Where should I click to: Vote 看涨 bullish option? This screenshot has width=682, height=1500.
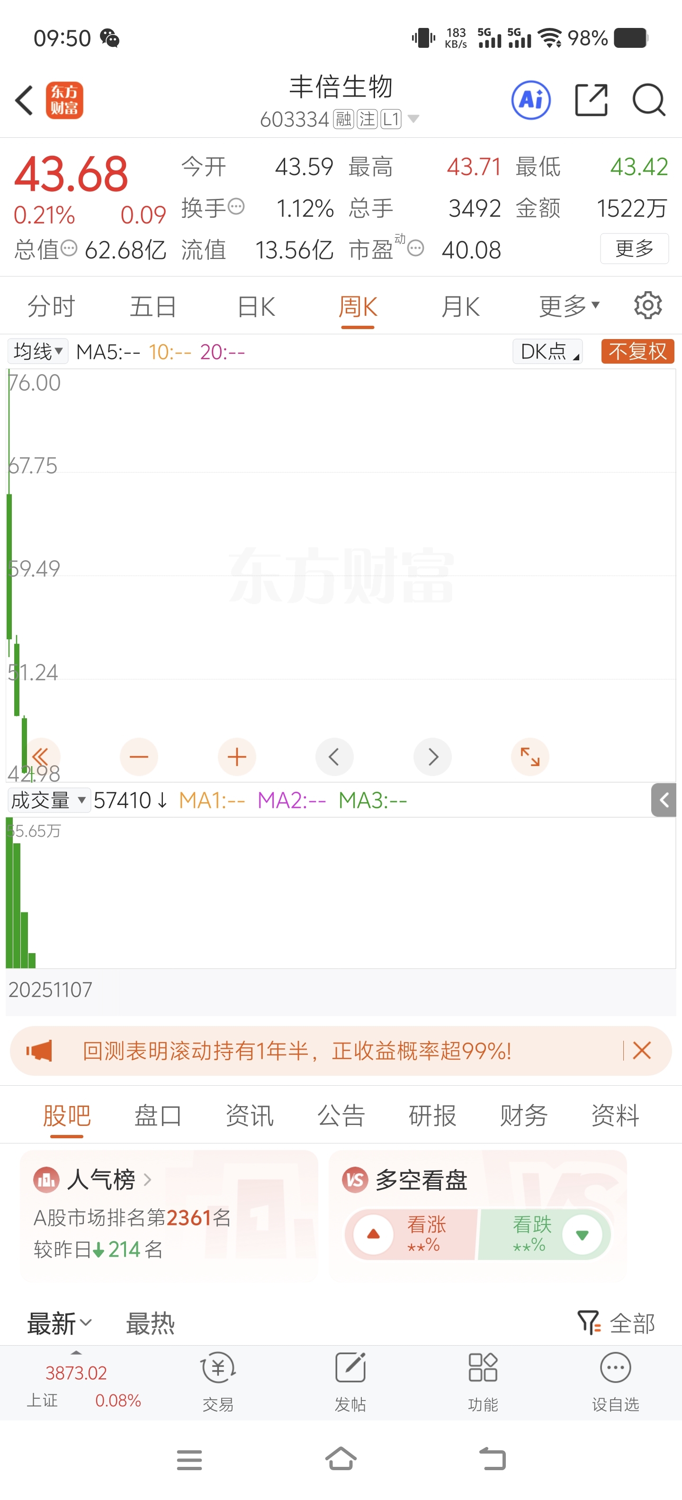click(x=412, y=1234)
